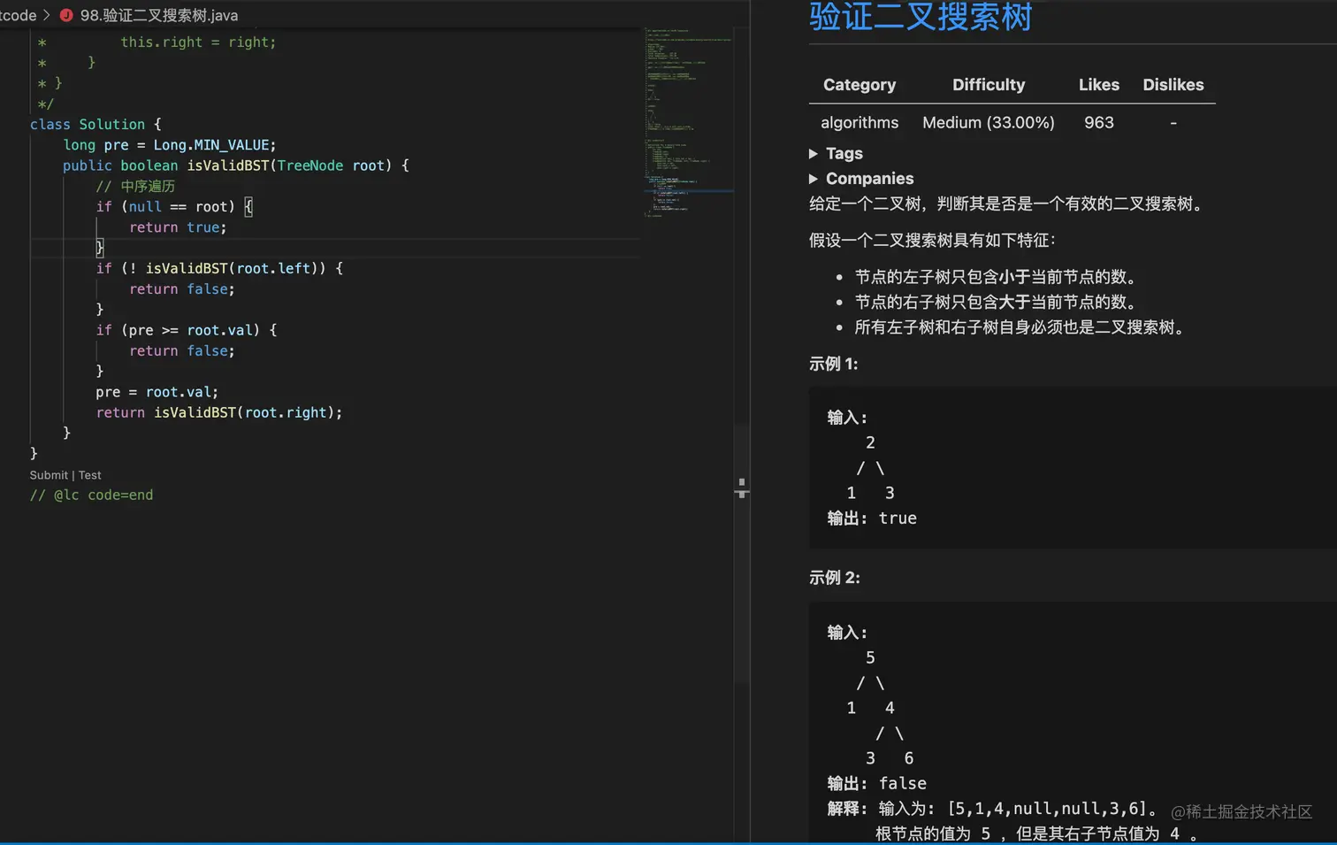Screen dimensions: 1337x845
Task: Expand the Companies section
Action: point(860,179)
